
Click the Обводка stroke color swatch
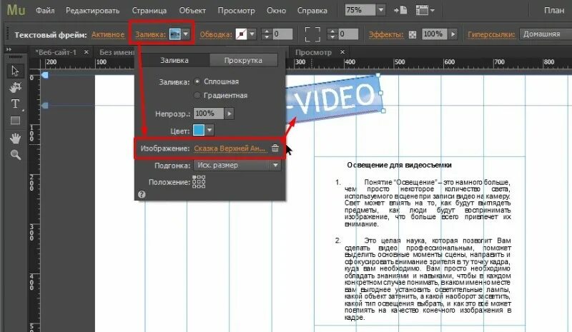[x=241, y=34]
